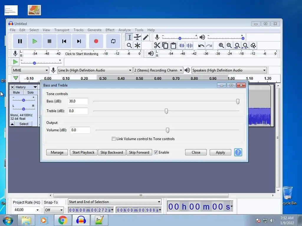The image size is (302, 226).
Task: Click the Redo arrow icon
Action: 209,46
